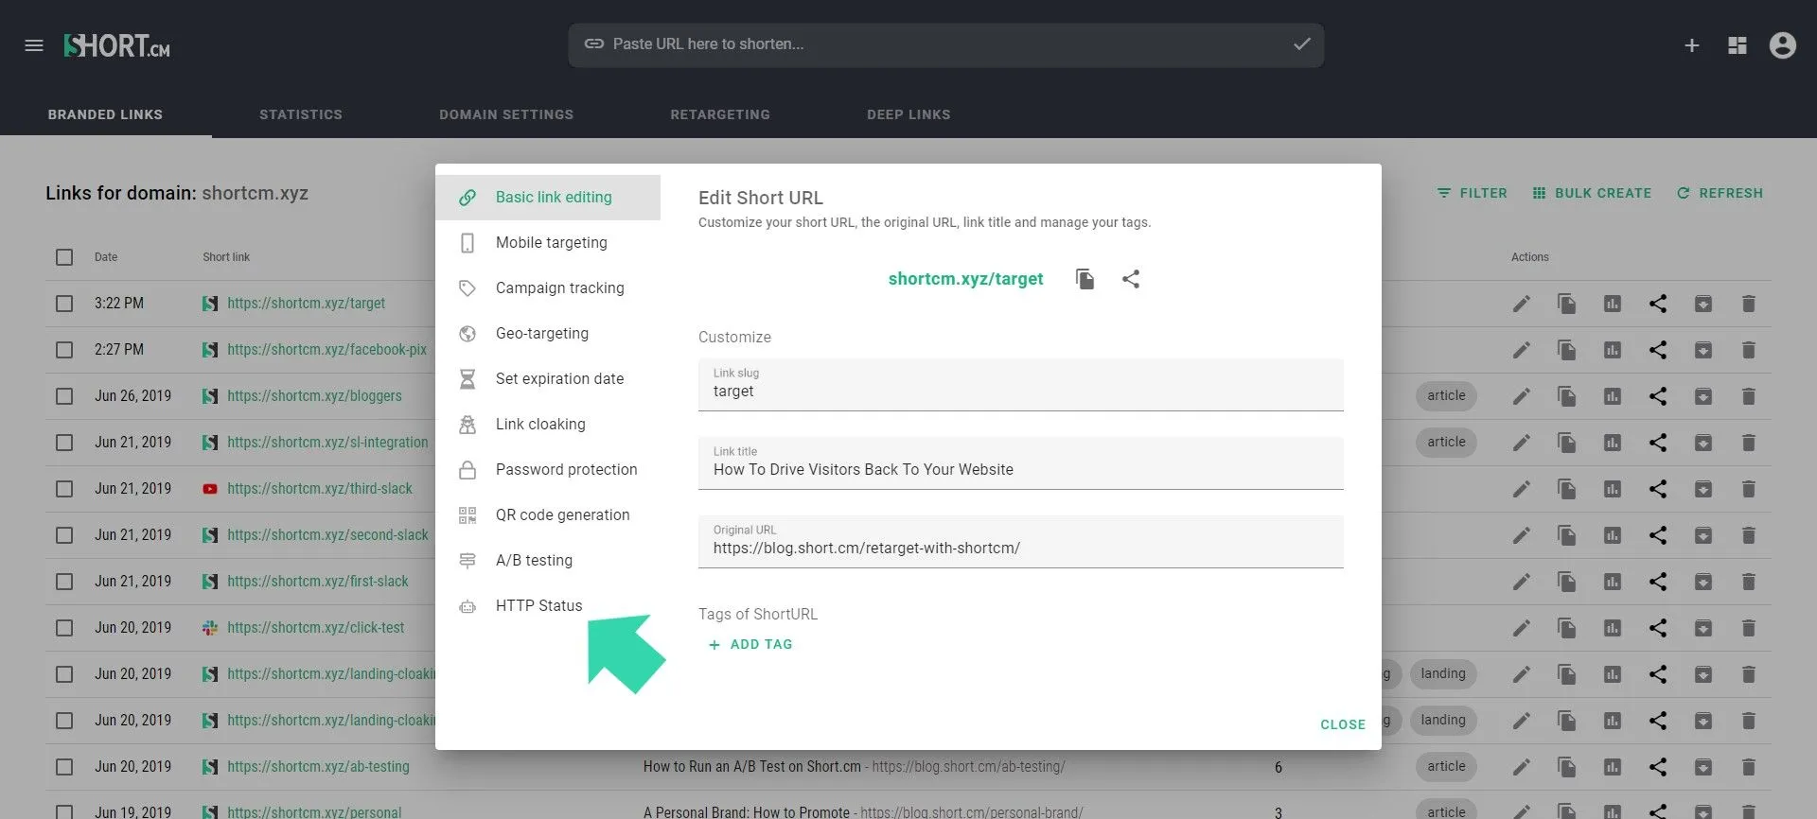Viewport: 1817px width, 819px height.
Task: Edit the shortcm.xyz/target row pencil icon
Action: pos(1522,304)
